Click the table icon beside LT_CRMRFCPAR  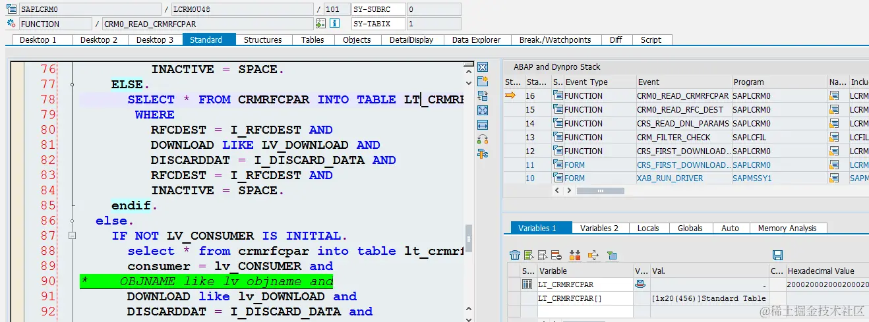tap(527, 284)
